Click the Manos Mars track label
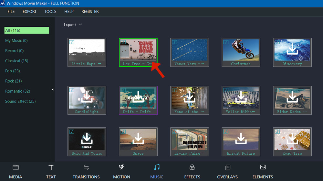 click(x=189, y=64)
